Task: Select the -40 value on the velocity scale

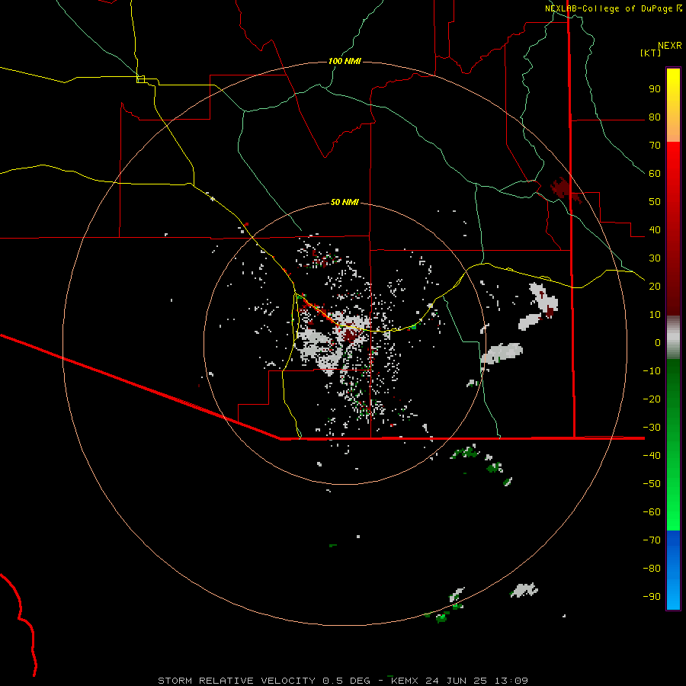Action: [x=652, y=456]
